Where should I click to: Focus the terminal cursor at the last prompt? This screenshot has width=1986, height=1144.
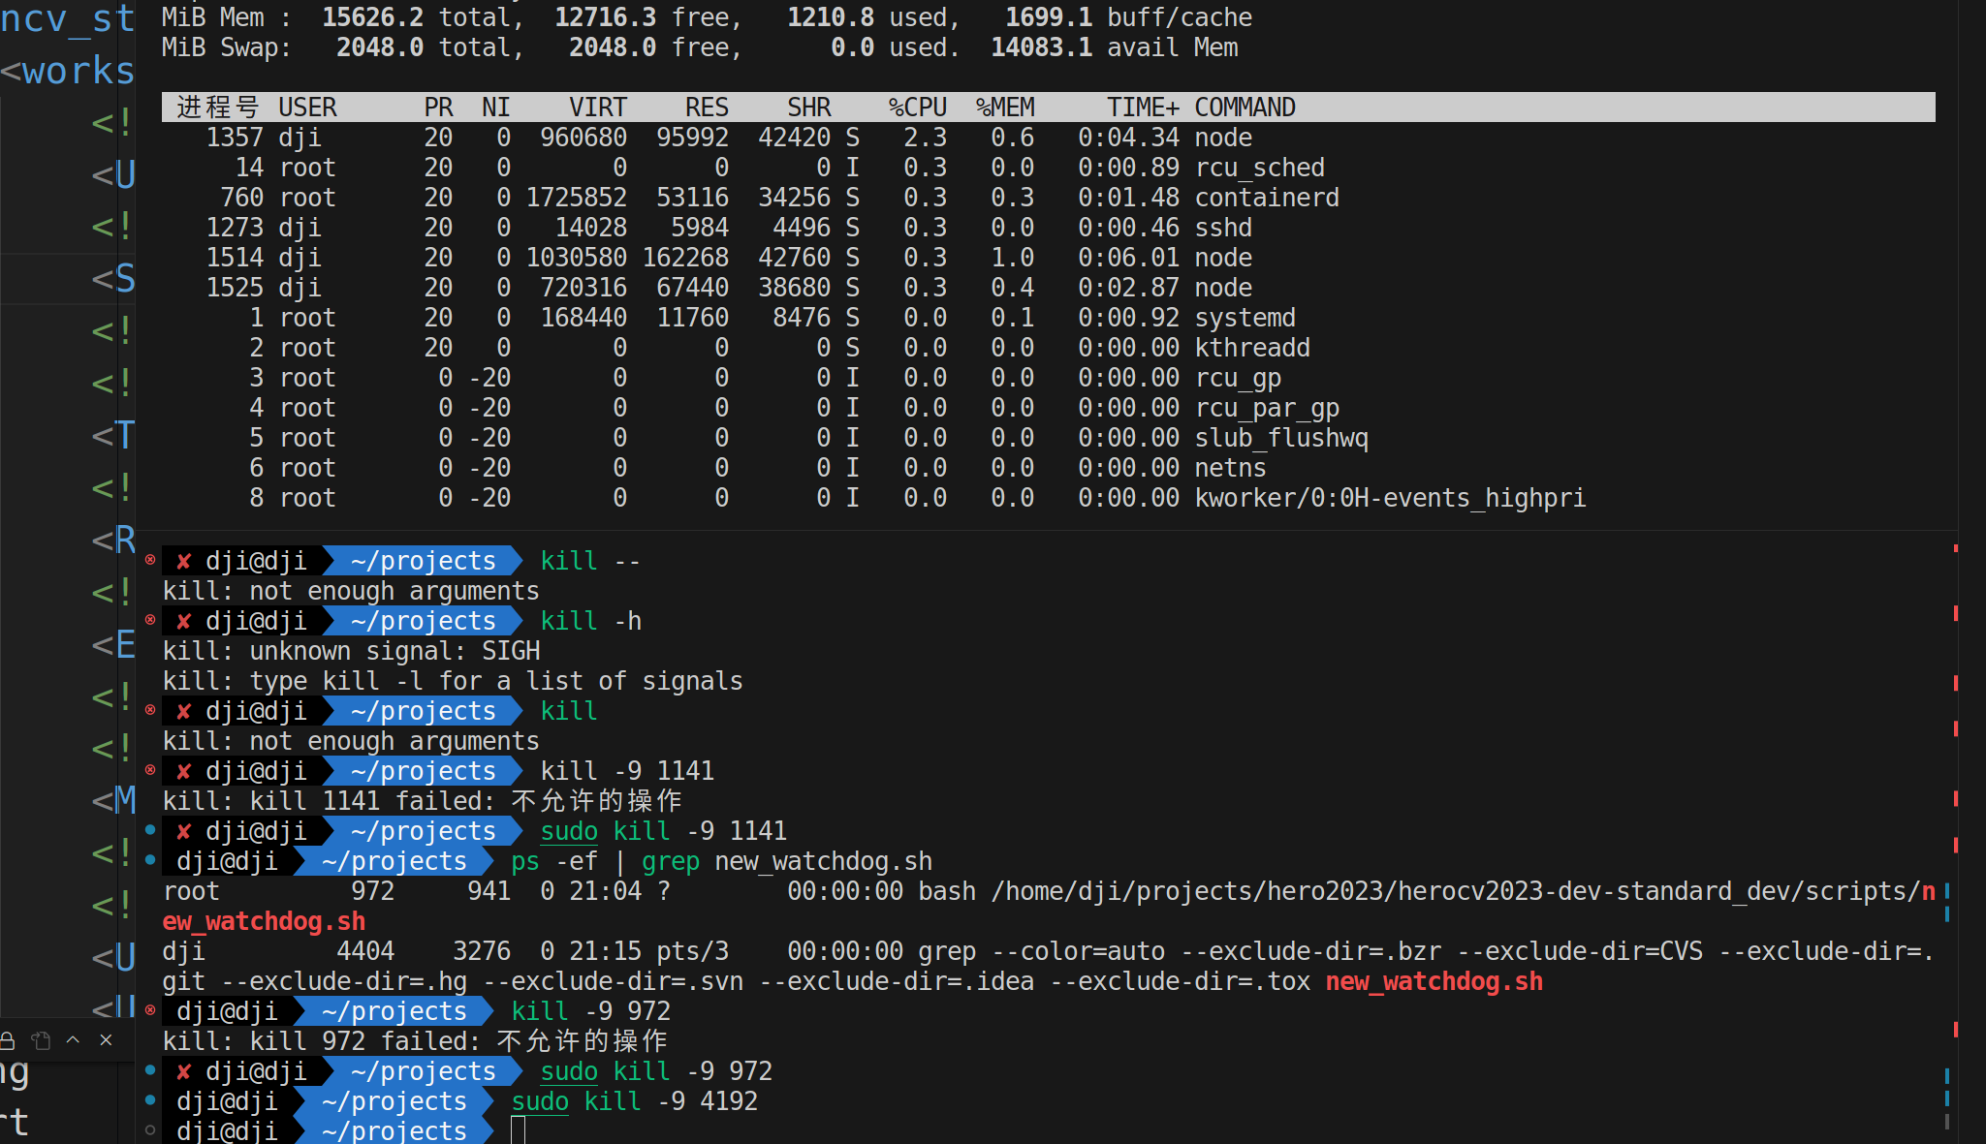(518, 1130)
